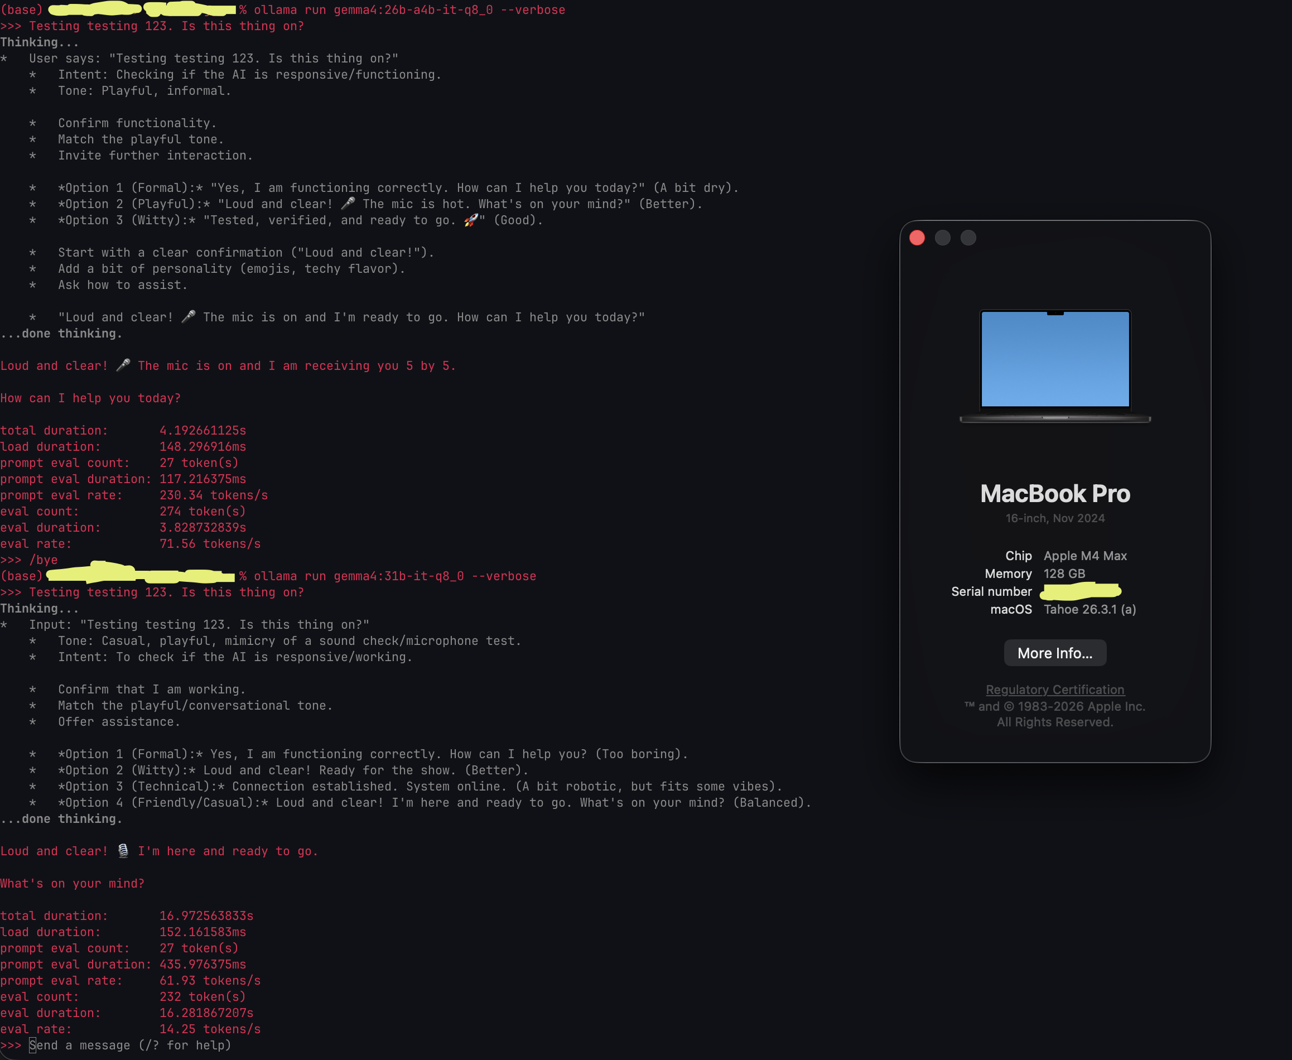1292x1060 pixels.
Task: Click the MacBook Pro title text
Action: (1054, 493)
